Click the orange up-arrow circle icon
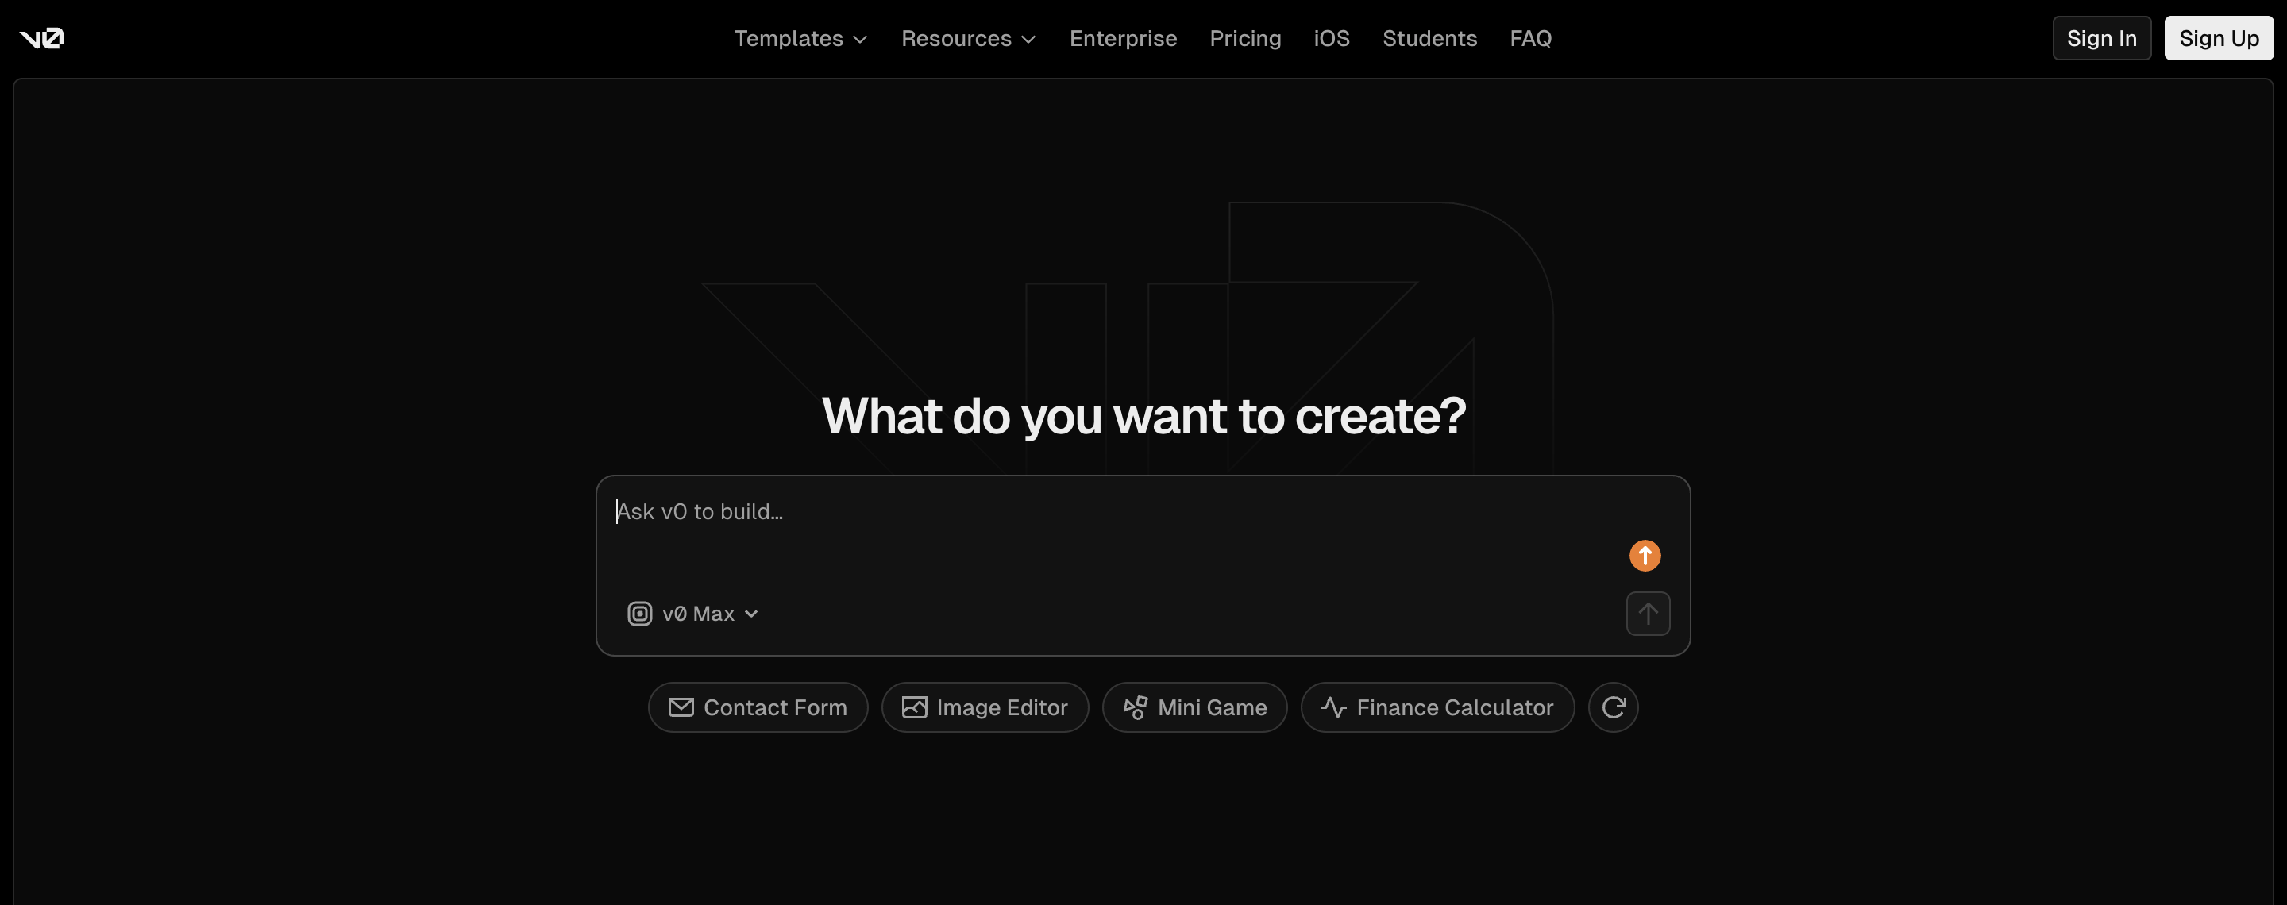Image resolution: width=2287 pixels, height=905 pixels. click(1645, 556)
